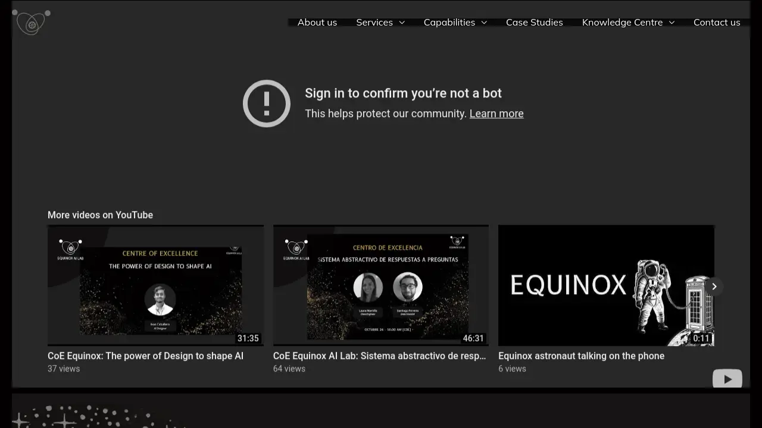This screenshot has height=428, width=762.
Task: Click title CoE Equinox: The power of Design
Action: [x=145, y=355]
